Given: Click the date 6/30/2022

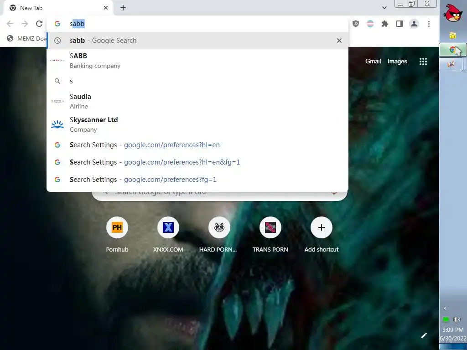Looking at the screenshot, I should click(453, 339).
